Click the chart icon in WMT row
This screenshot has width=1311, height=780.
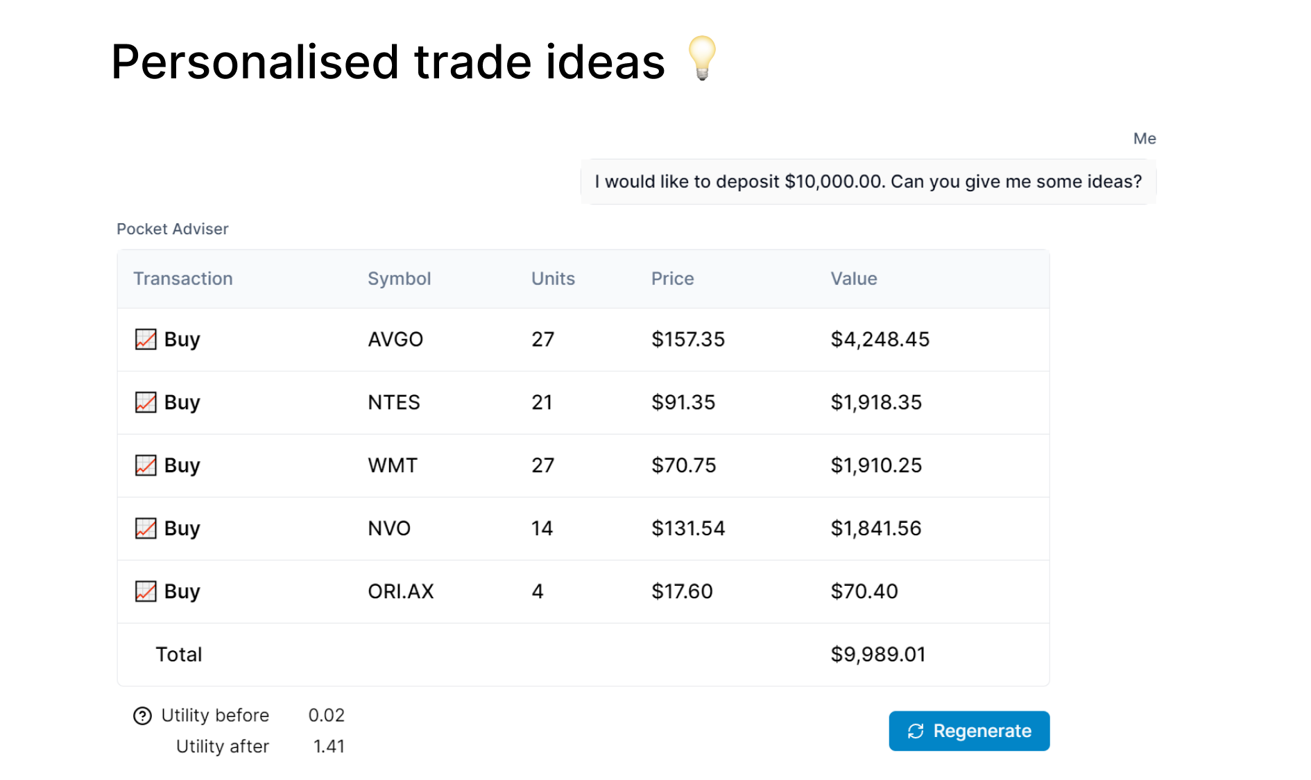tap(146, 466)
